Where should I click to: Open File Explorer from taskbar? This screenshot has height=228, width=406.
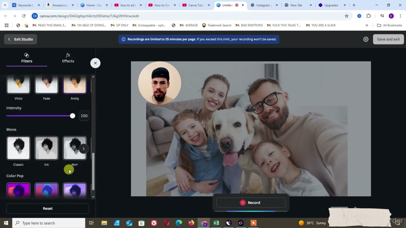104,223
